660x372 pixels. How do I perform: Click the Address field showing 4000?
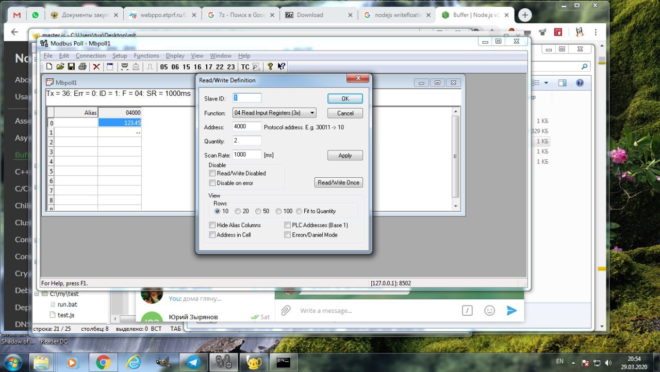(247, 127)
